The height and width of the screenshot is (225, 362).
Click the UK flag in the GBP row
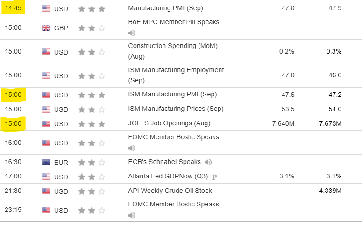[46, 28]
